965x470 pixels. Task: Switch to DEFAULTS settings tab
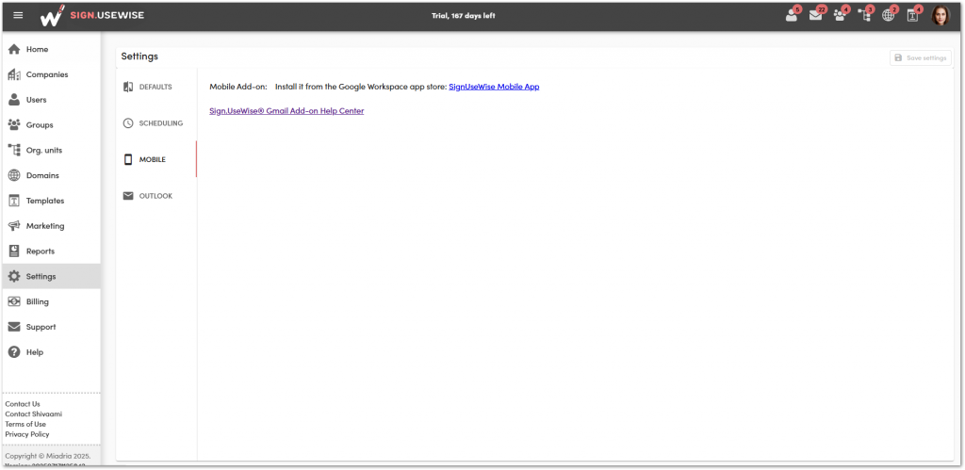(156, 87)
